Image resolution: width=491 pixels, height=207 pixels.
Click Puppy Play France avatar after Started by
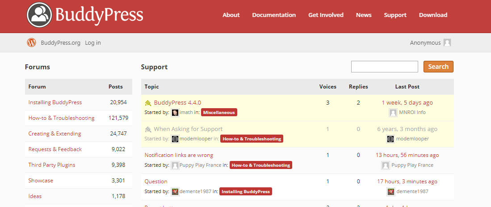coord(175,165)
